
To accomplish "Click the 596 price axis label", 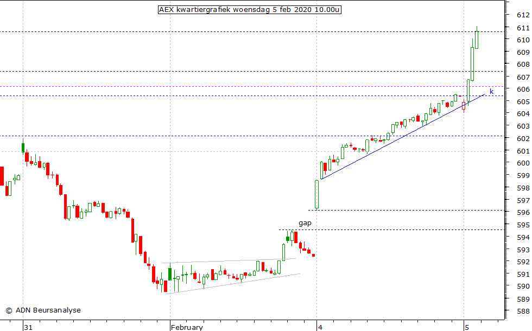I will tap(523, 212).
